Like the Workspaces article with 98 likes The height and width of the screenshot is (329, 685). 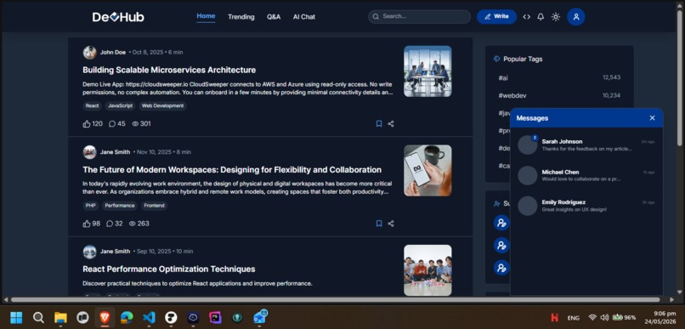[91, 224]
